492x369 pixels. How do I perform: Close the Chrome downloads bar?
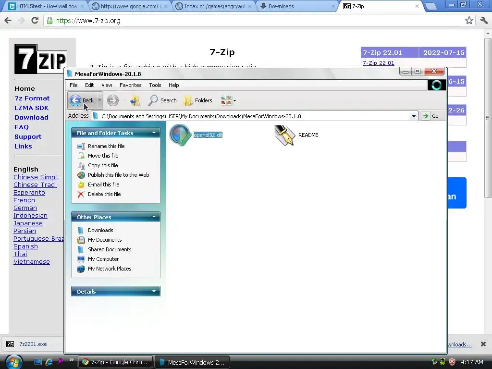point(483,344)
